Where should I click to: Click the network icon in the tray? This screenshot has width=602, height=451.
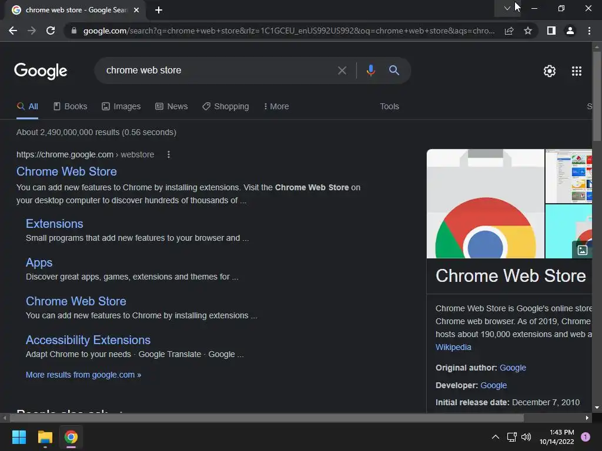coord(512,437)
